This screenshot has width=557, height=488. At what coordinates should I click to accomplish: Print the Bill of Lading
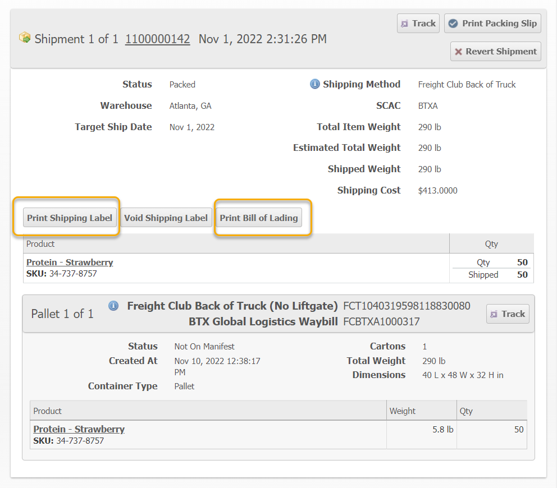tap(259, 218)
